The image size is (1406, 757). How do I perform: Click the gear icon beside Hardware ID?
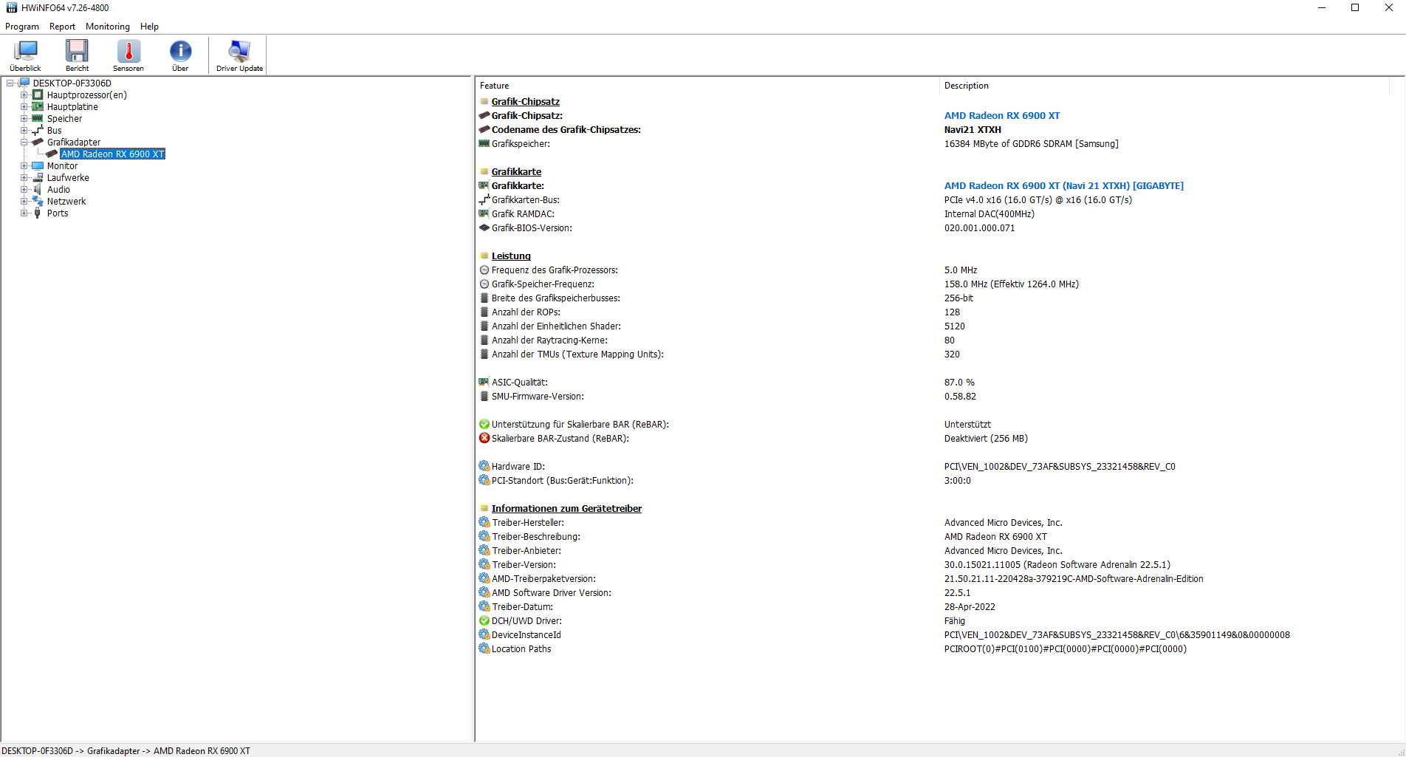pyautogui.click(x=484, y=466)
